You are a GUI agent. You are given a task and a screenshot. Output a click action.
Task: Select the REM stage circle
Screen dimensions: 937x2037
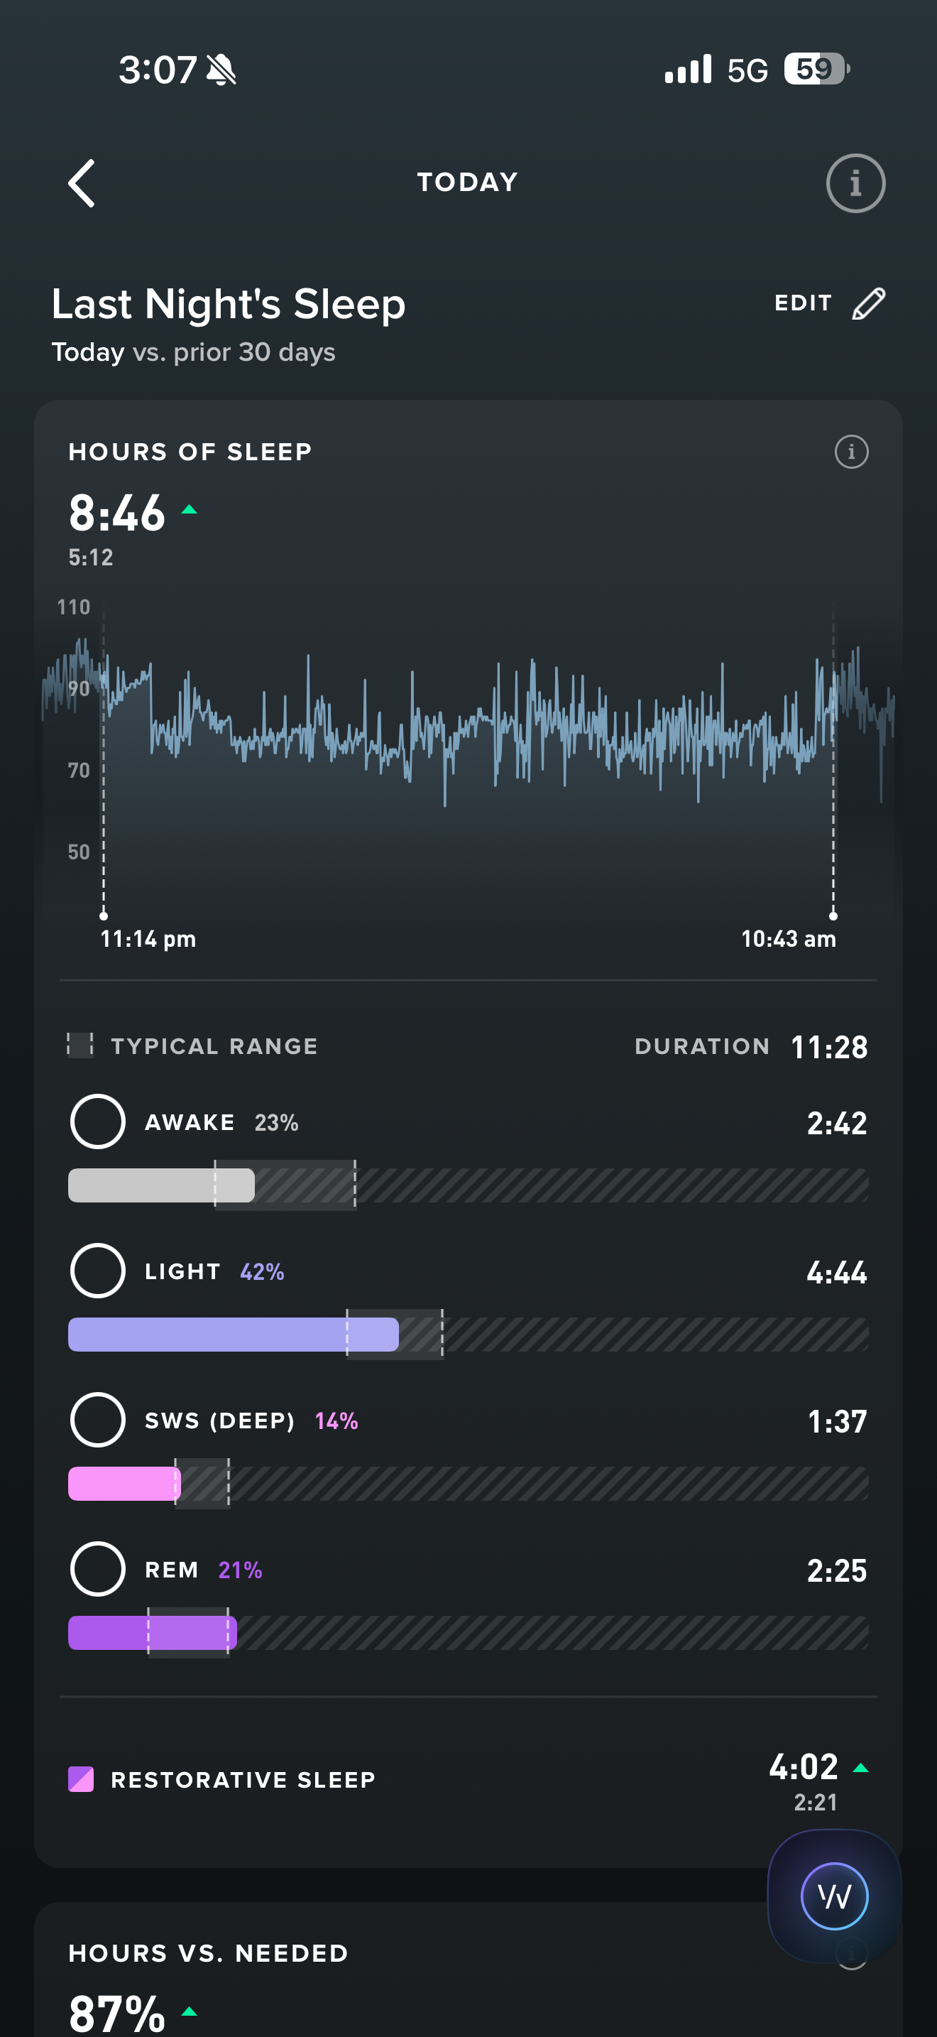98,1569
